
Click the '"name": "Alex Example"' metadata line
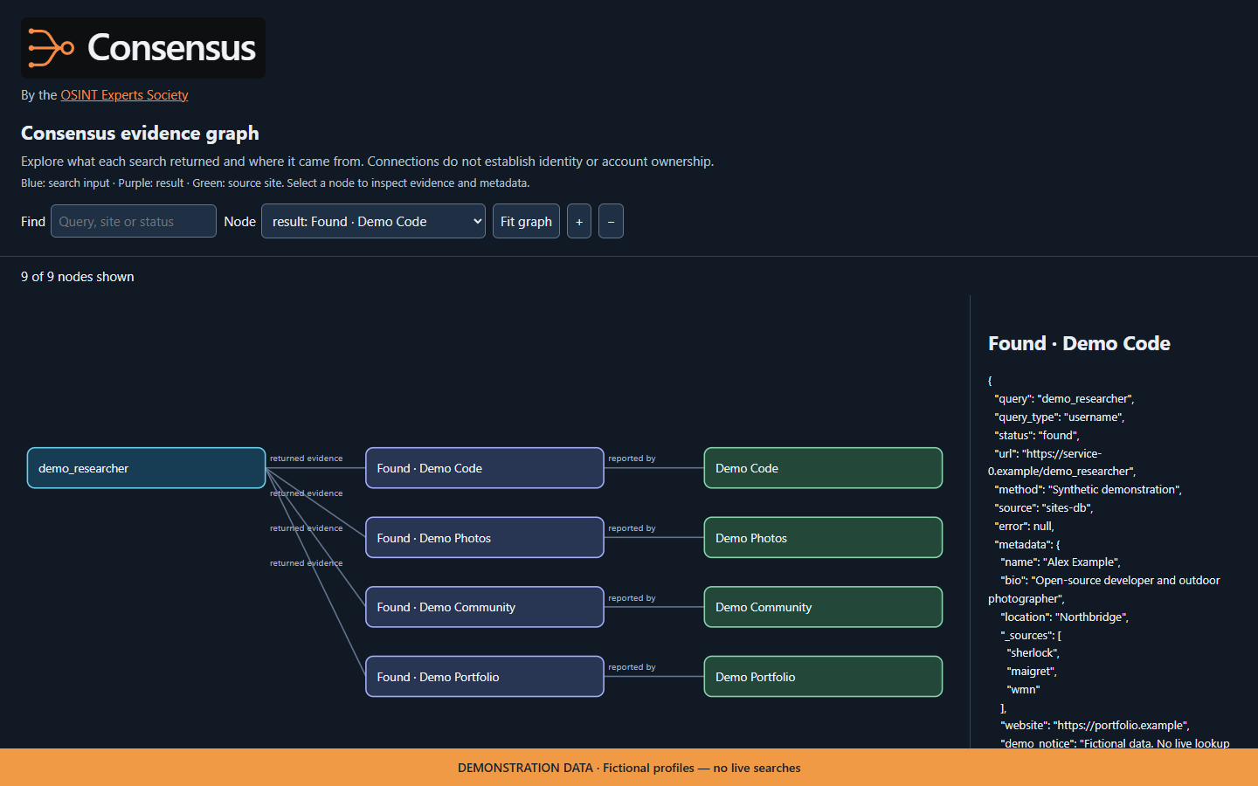point(1061,562)
